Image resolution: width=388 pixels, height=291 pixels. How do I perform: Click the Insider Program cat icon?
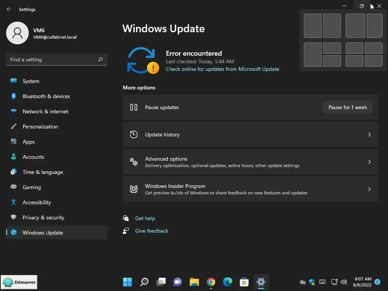pos(134,189)
